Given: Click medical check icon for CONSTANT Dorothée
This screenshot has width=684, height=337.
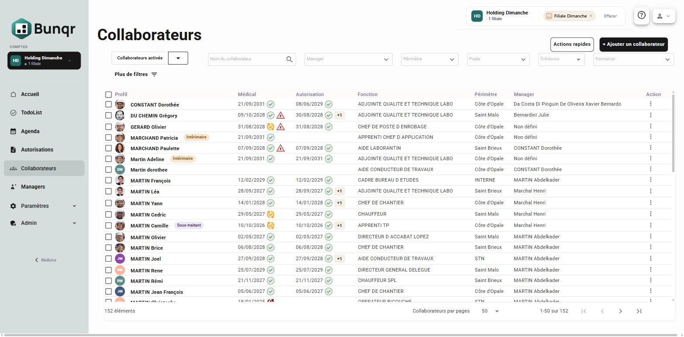Looking at the screenshot, I should (270, 104).
